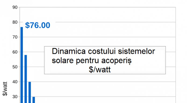Click the $76.00 data label
The width and height of the screenshot is (187, 103).
(38, 25)
